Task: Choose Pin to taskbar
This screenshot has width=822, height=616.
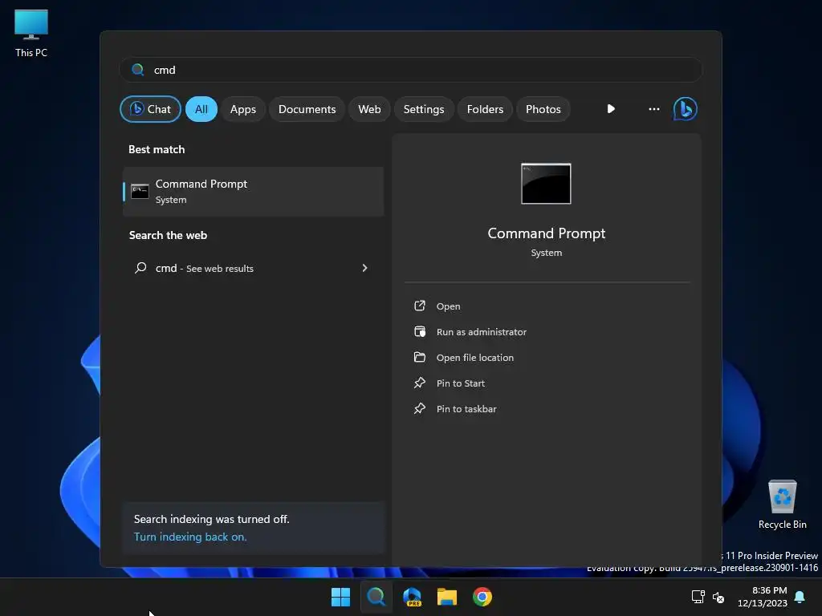Action: pyautogui.click(x=466, y=408)
